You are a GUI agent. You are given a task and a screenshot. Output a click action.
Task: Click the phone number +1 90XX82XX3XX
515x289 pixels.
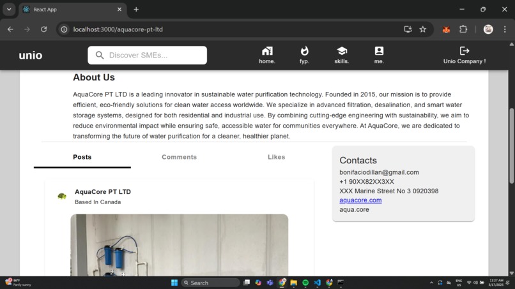coord(367,182)
